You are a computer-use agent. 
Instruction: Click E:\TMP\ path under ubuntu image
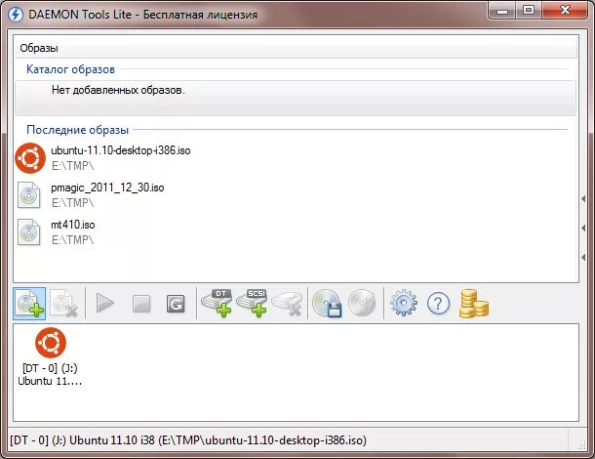click(73, 166)
